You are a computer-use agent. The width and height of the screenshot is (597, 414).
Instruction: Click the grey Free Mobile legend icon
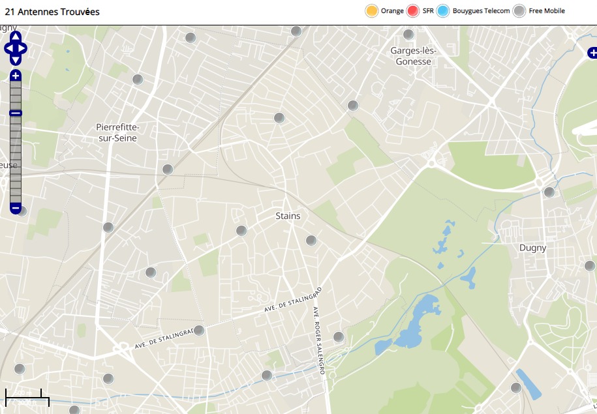tap(519, 10)
